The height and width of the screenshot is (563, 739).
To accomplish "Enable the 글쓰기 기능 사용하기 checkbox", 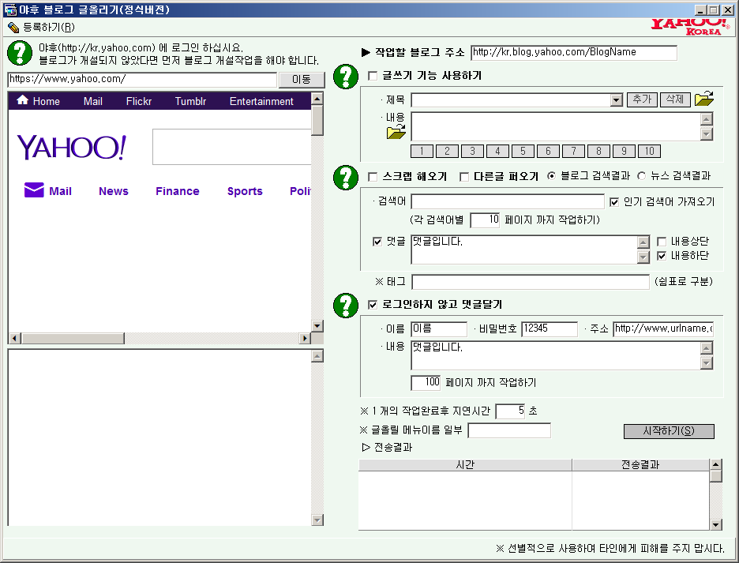I will pyautogui.click(x=373, y=77).
